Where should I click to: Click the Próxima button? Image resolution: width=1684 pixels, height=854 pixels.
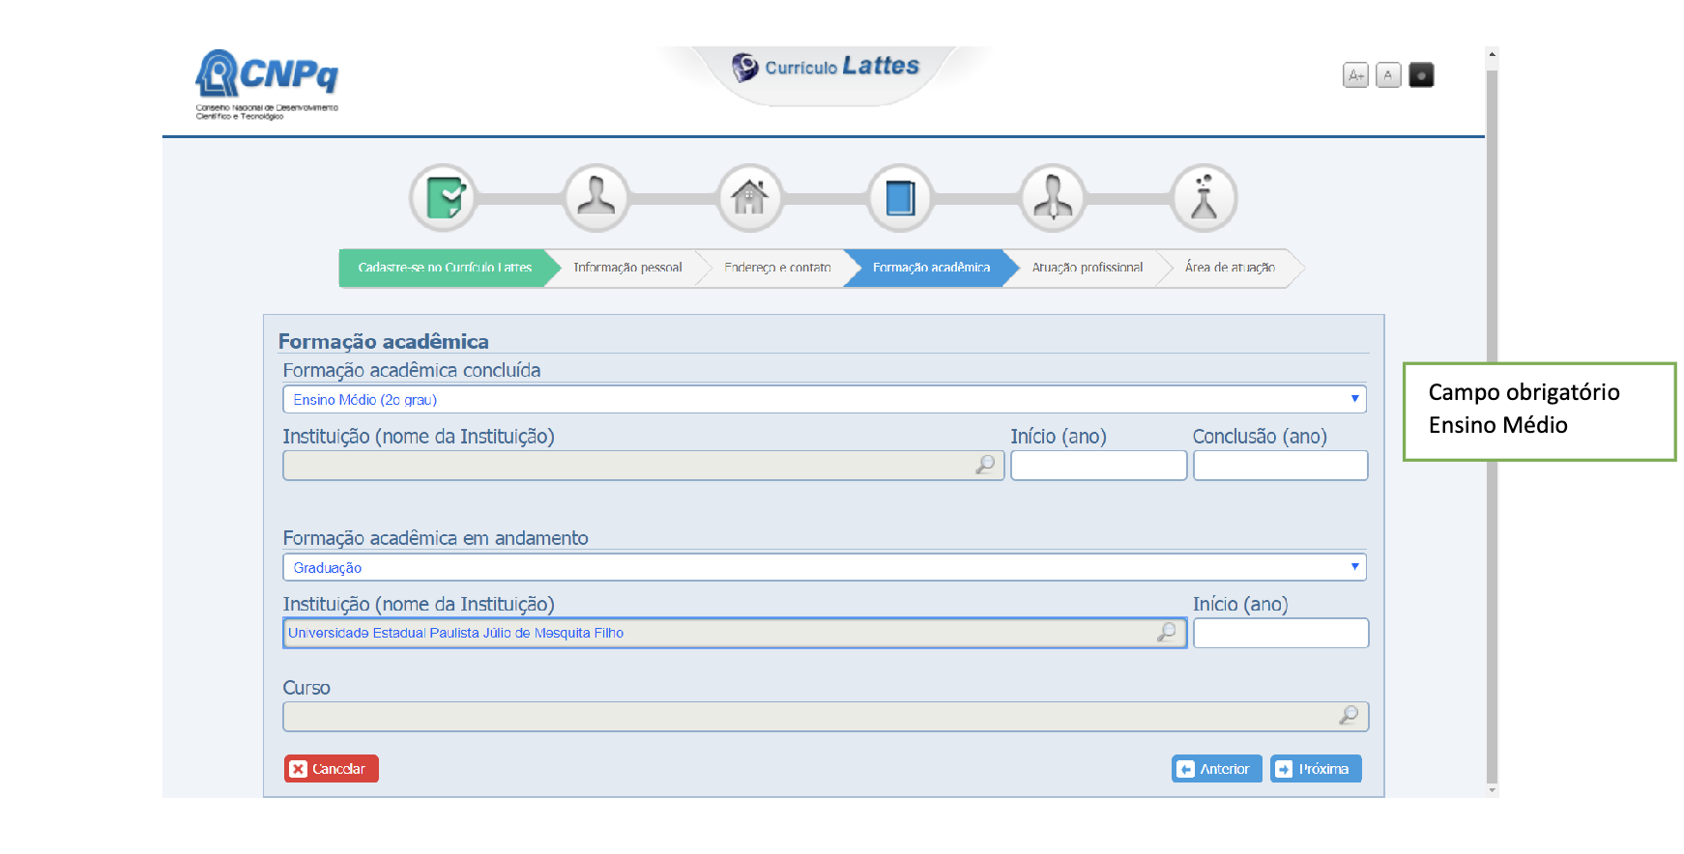[x=1315, y=769]
